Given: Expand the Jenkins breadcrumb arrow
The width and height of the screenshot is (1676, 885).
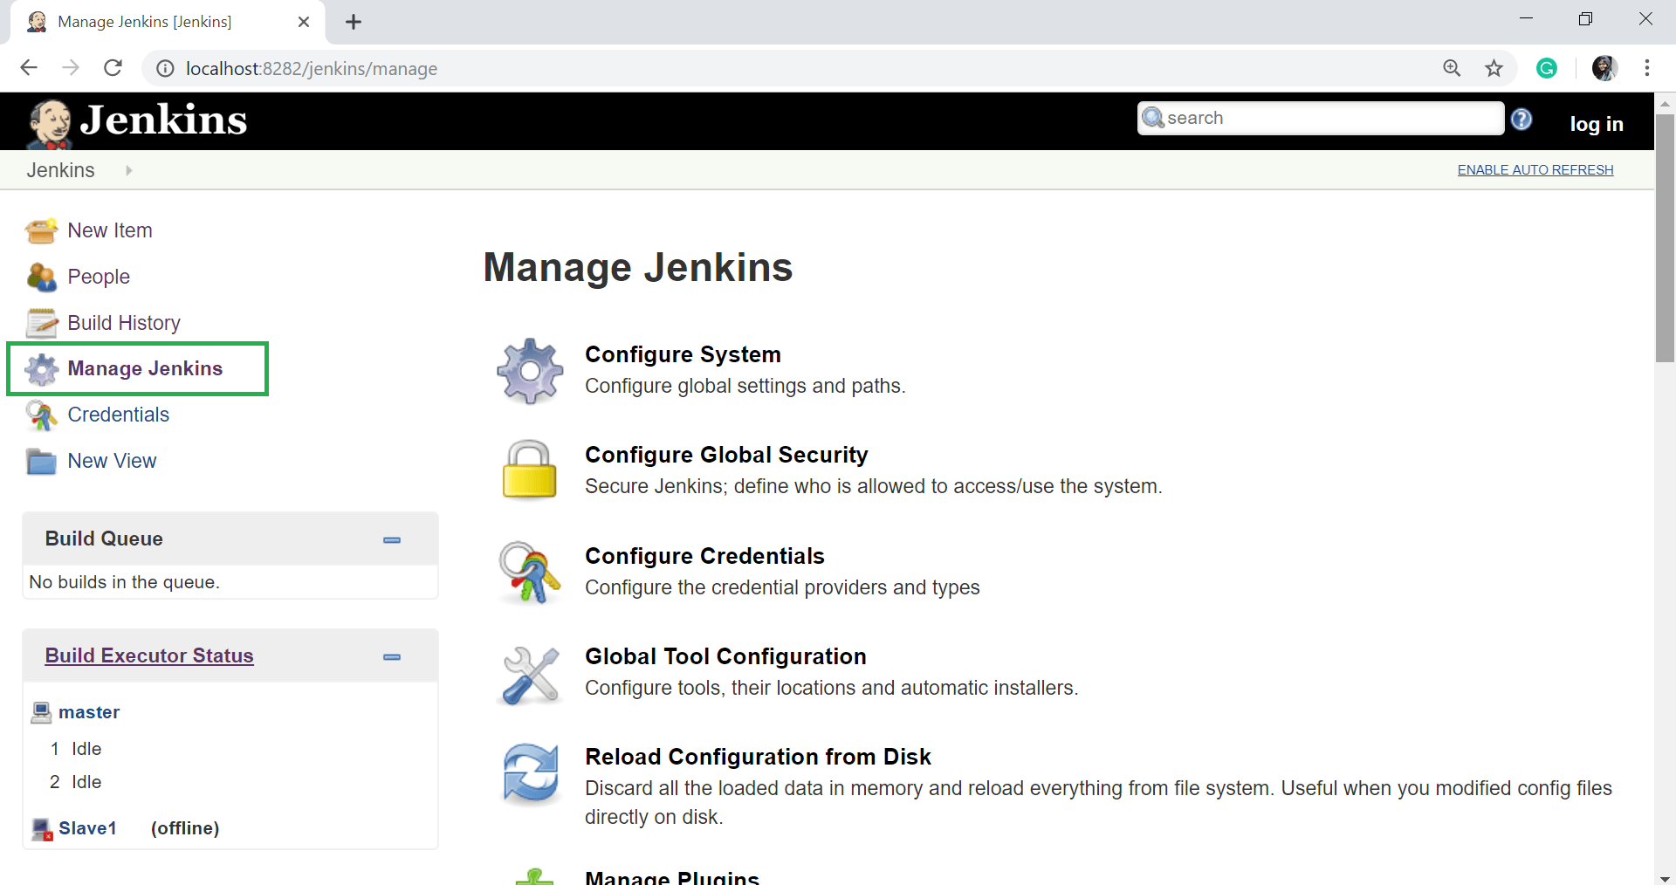Looking at the screenshot, I should pos(129,170).
